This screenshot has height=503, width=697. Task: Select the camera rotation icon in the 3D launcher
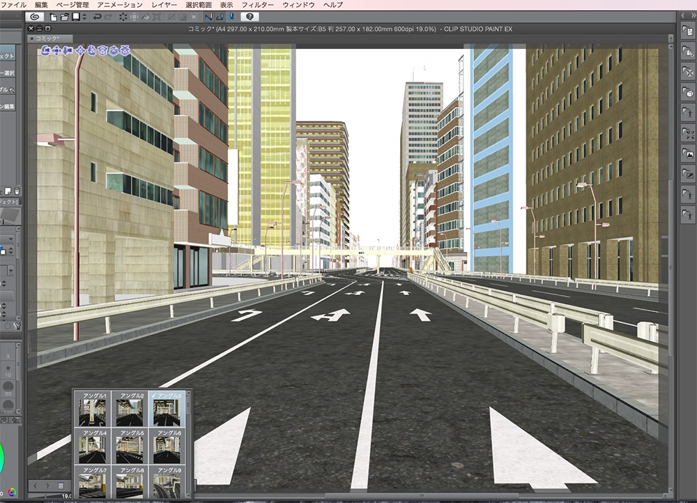45,51
